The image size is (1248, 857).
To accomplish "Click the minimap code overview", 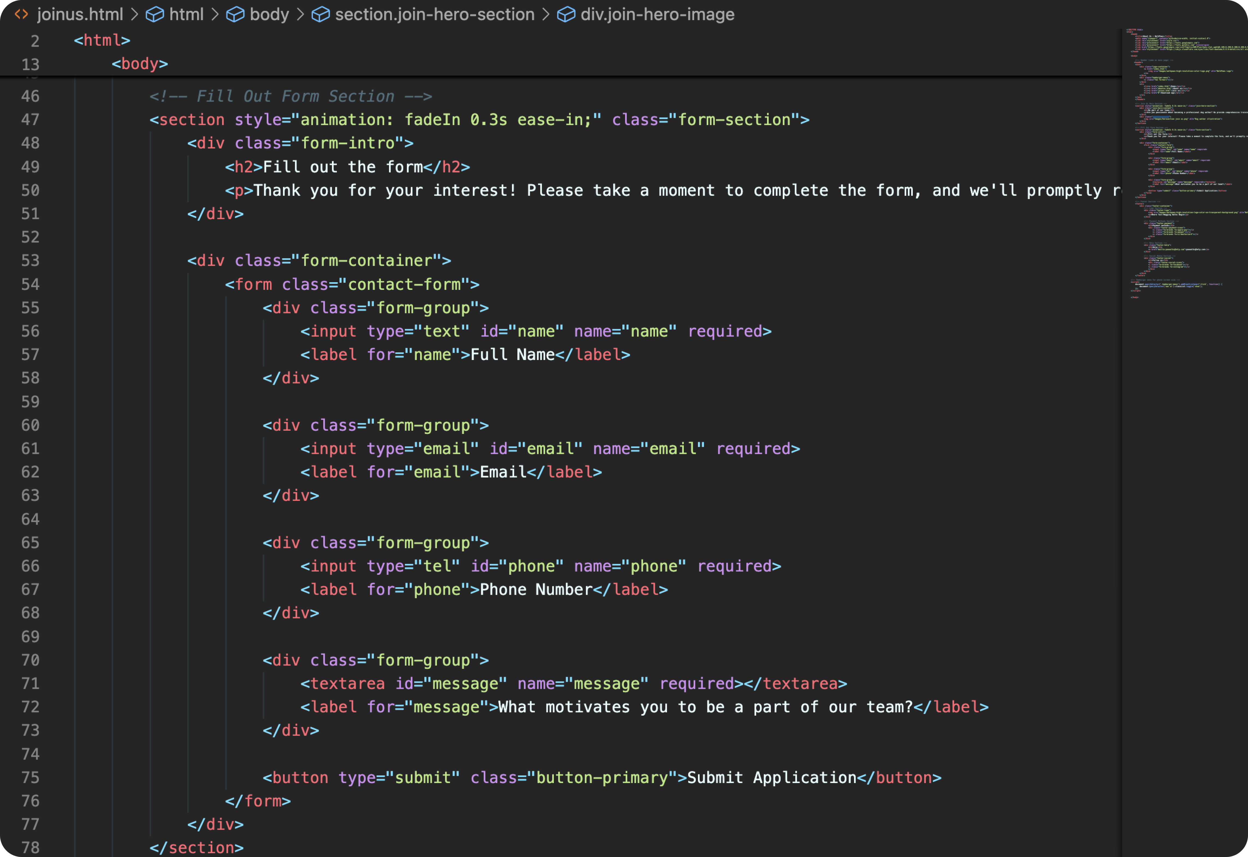I will [x=1185, y=164].
